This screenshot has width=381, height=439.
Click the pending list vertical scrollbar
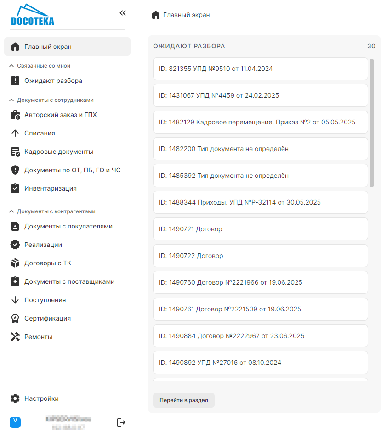[372, 123]
